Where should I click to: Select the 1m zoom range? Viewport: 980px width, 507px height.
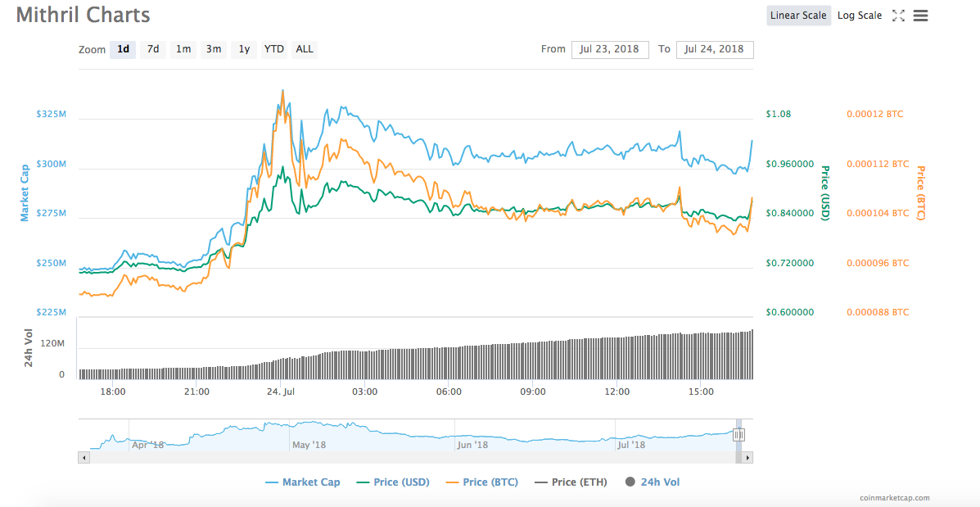(x=183, y=49)
